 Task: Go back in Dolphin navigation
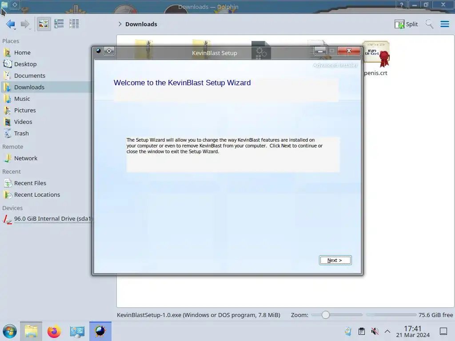11,24
